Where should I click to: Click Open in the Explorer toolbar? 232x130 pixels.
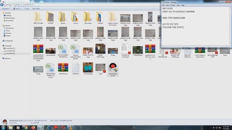(16, 9)
